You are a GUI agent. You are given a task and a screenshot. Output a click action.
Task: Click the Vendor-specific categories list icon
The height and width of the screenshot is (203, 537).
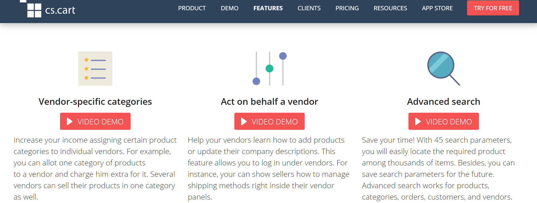tap(95, 69)
